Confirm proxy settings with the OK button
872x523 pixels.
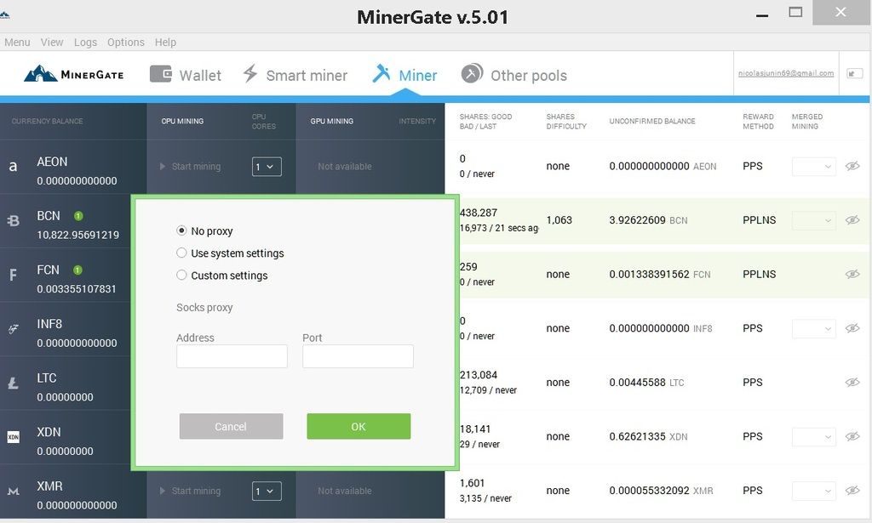coord(359,426)
